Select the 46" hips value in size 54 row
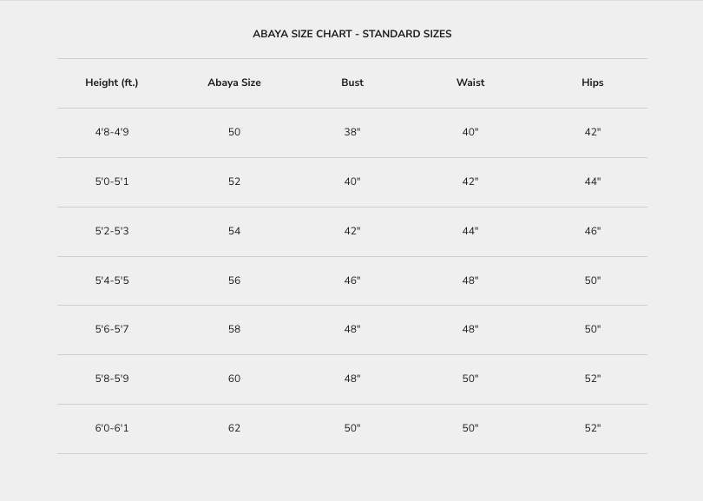Screen dimensions: 703x501 coord(593,231)
